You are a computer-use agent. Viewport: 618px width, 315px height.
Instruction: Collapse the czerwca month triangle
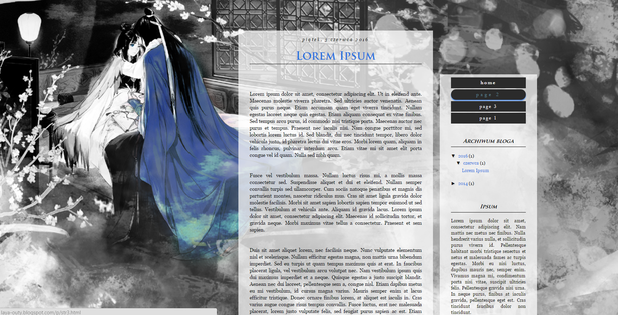click(x=458, y=163)
